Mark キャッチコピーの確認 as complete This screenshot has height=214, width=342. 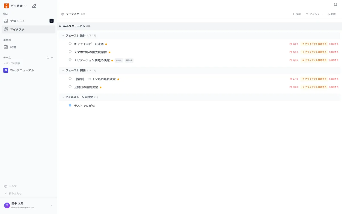point(70,44)
